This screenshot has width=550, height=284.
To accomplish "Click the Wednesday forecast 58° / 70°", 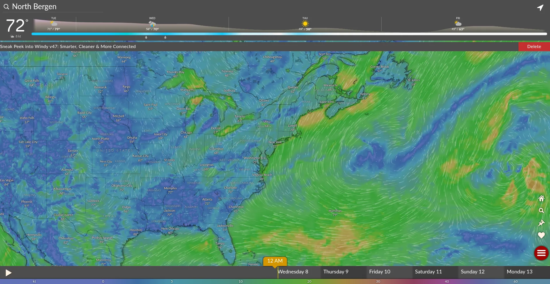I will [x=152, y=29].
